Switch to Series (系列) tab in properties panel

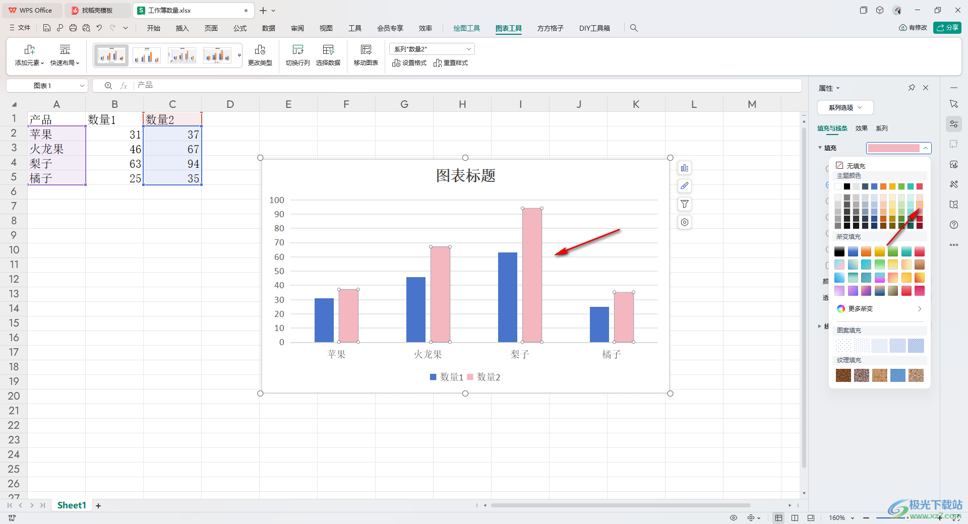tap(882, 128)
